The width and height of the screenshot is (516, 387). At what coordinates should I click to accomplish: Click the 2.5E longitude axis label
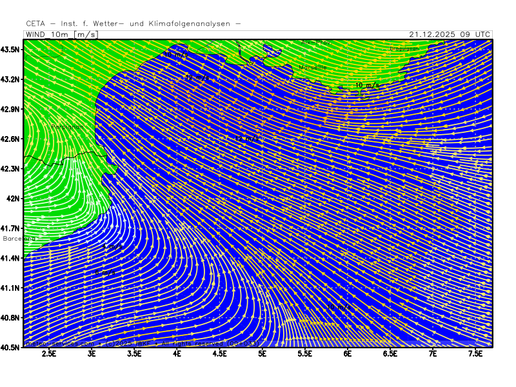coord(49,353)
